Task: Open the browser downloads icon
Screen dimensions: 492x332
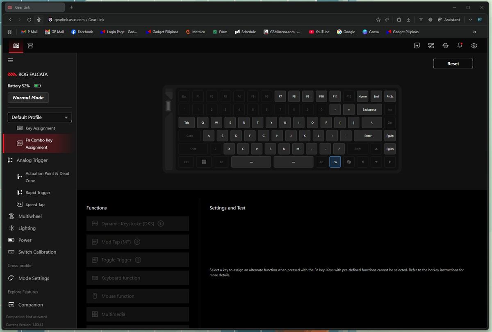Action: click(x=409, y=20)
